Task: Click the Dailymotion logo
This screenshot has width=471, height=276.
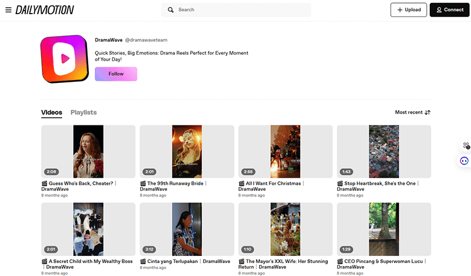Action: click(45, 10)
